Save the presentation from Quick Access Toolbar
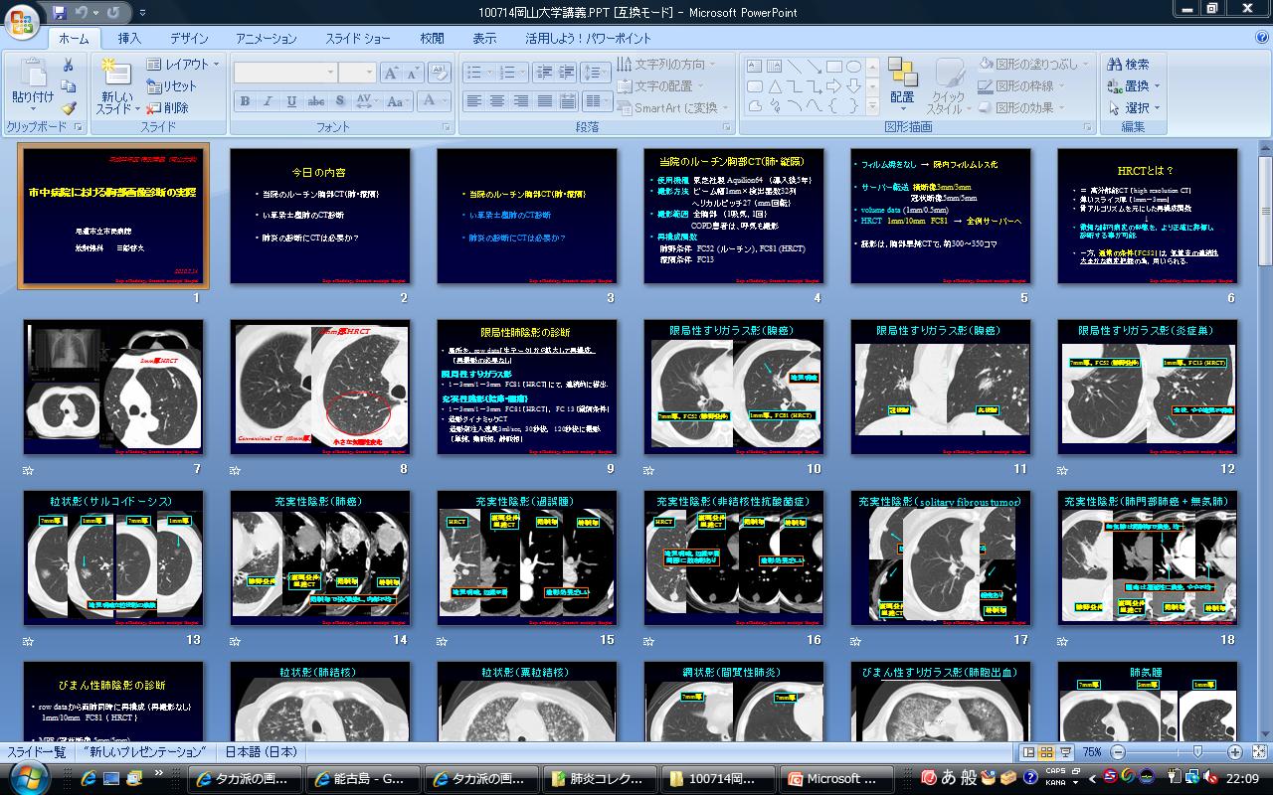The height and width of the screenshot is (795, 1273). (60, 13)
